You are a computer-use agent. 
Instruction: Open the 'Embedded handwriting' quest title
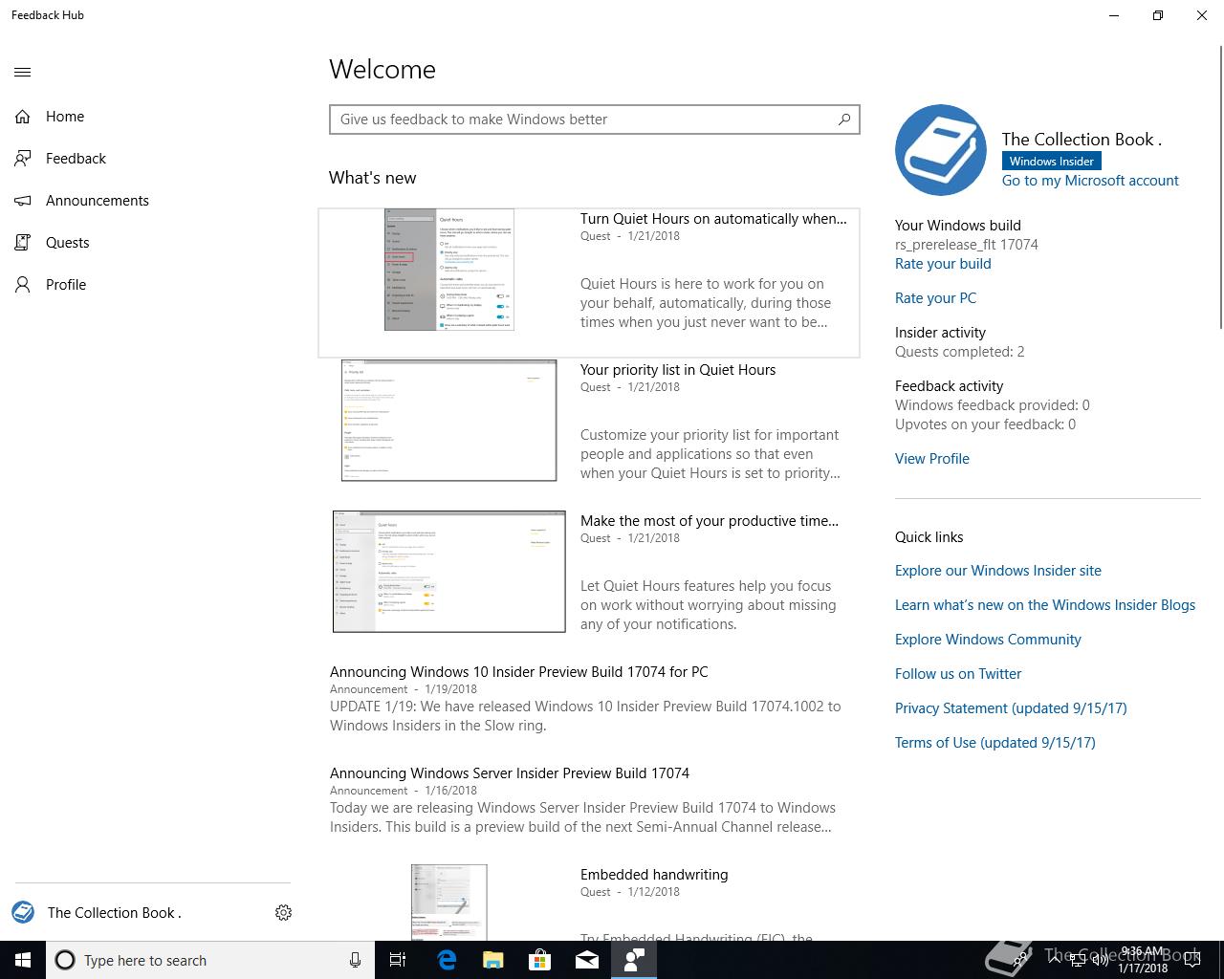click(654, 875)
